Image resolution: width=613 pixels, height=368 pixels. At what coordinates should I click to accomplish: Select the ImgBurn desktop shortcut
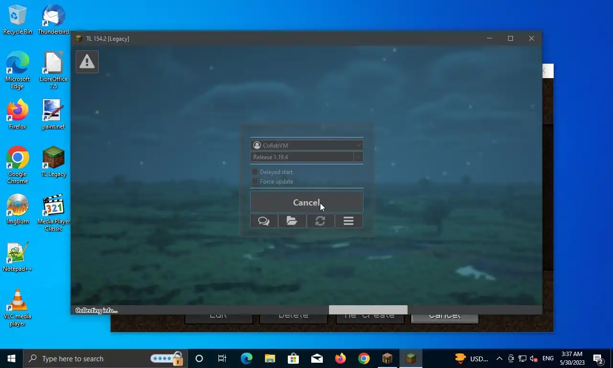18,209
